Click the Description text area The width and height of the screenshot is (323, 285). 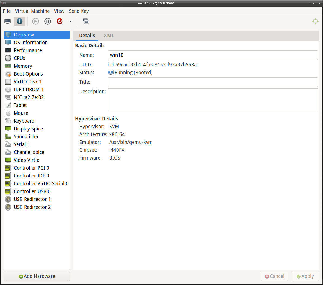(213, 100)
